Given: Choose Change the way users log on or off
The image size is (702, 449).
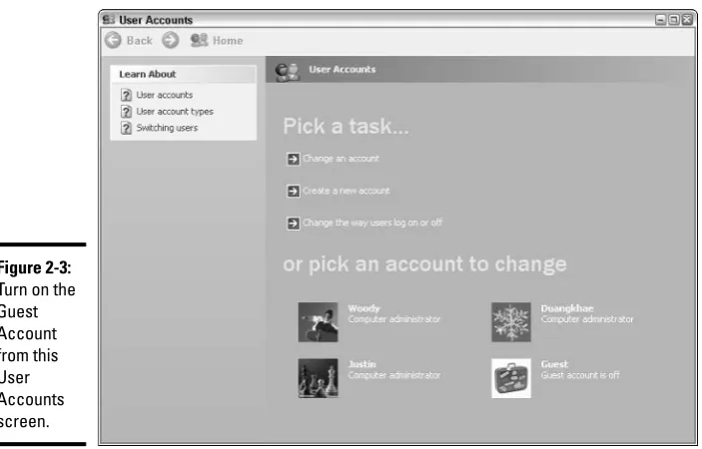Looking at the screenshot, I should click(372, 223).
